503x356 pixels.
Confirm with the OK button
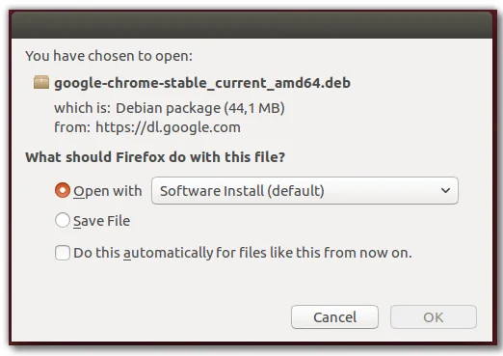[x=434, y=317]
